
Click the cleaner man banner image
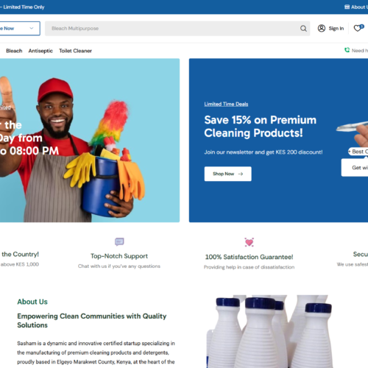(90, 141)
